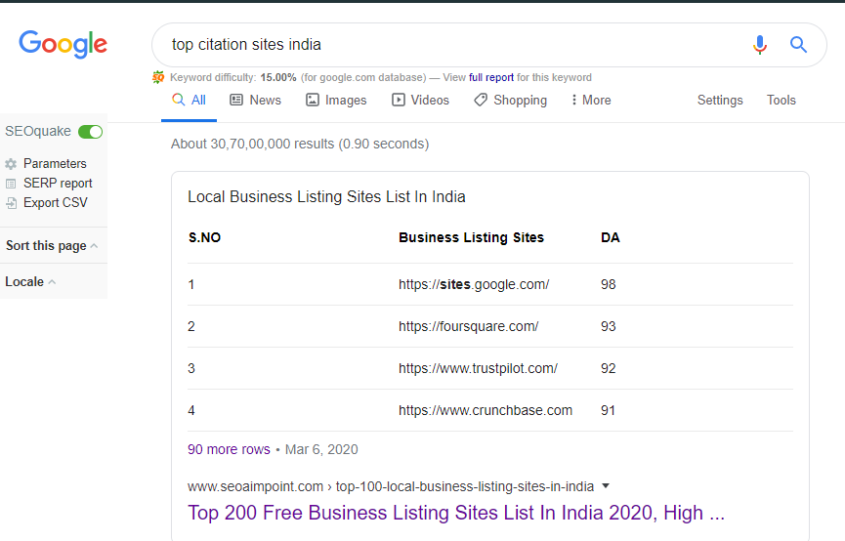Click into the search query input field
This screenshot has height=541, width=845.
tap(452, 45)
